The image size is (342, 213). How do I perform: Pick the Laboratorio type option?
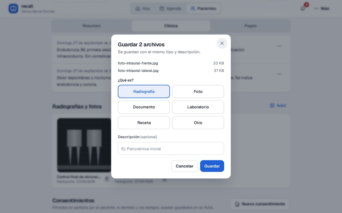[198, 107]
